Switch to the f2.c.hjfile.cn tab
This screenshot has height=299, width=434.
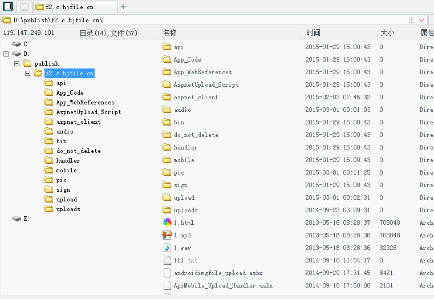coord(75,7)
